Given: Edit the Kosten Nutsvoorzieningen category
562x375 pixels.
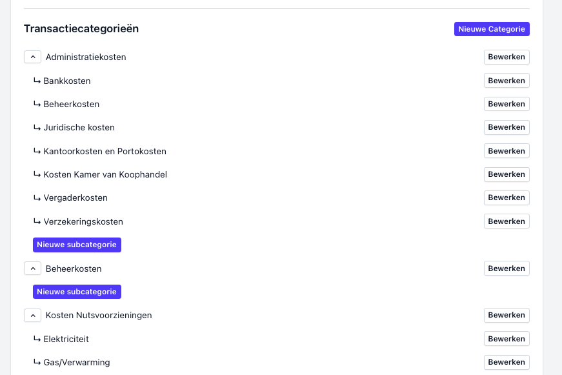Looking at the screenshot, I should tap(507, 315).
